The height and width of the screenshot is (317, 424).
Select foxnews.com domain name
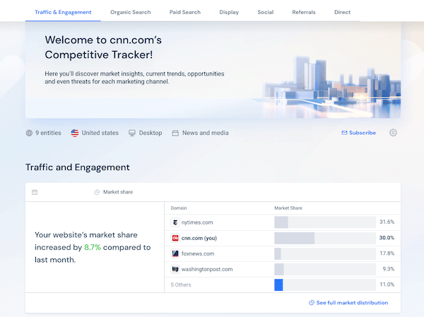(198, 253)
